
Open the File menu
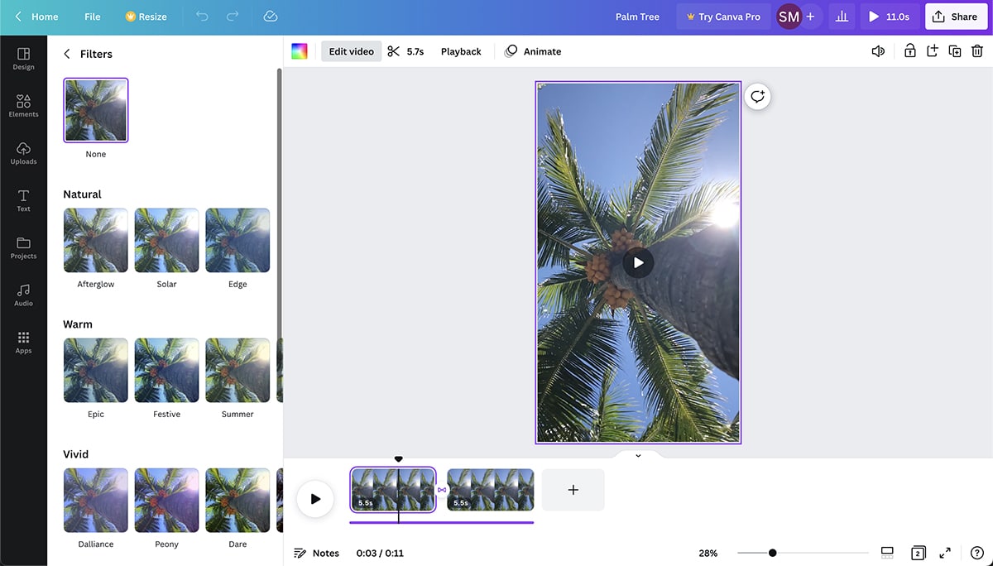tap(92, 16)
